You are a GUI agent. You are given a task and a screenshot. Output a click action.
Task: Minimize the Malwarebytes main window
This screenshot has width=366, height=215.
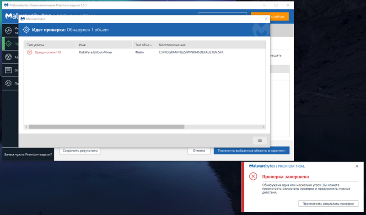pos(264,5)
